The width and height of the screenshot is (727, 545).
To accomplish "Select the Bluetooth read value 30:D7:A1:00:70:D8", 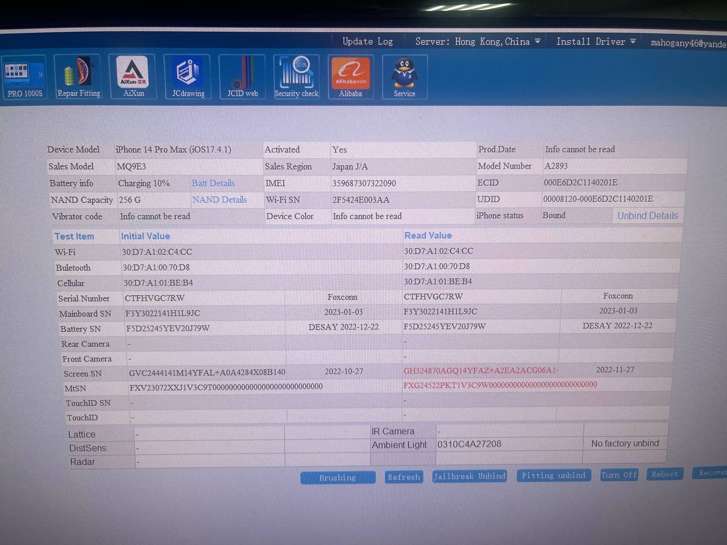I will 437,266.
